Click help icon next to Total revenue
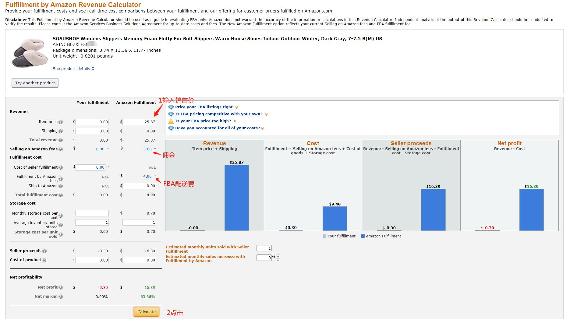 61,140
